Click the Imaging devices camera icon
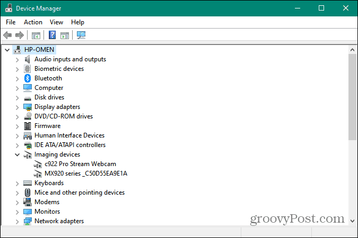Image resolution: width=358 pixels, height=238 pixels. coord(28,155)
